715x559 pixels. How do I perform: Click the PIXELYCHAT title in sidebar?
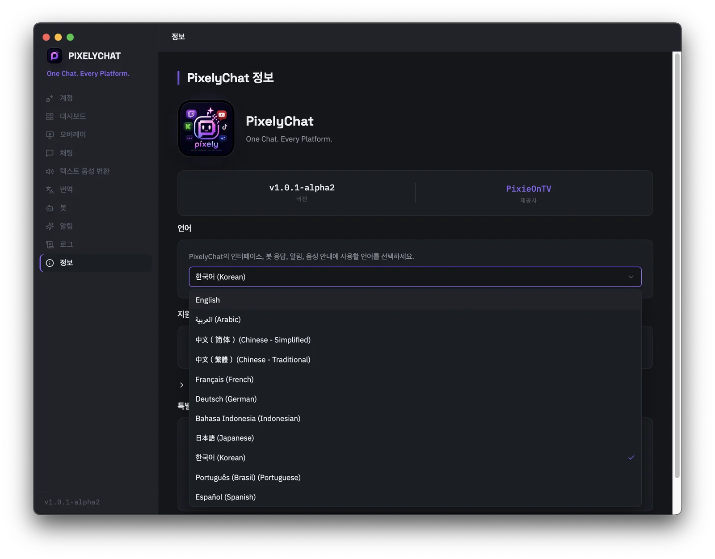[x=94, y=56]
